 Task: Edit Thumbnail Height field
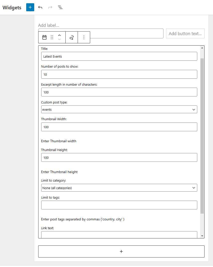(119, 158)
